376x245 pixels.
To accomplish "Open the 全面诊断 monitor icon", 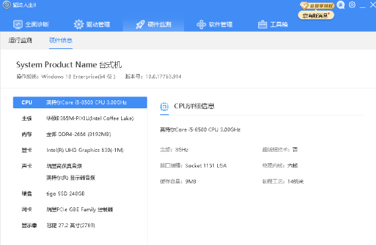I will (x=18, y=24).
